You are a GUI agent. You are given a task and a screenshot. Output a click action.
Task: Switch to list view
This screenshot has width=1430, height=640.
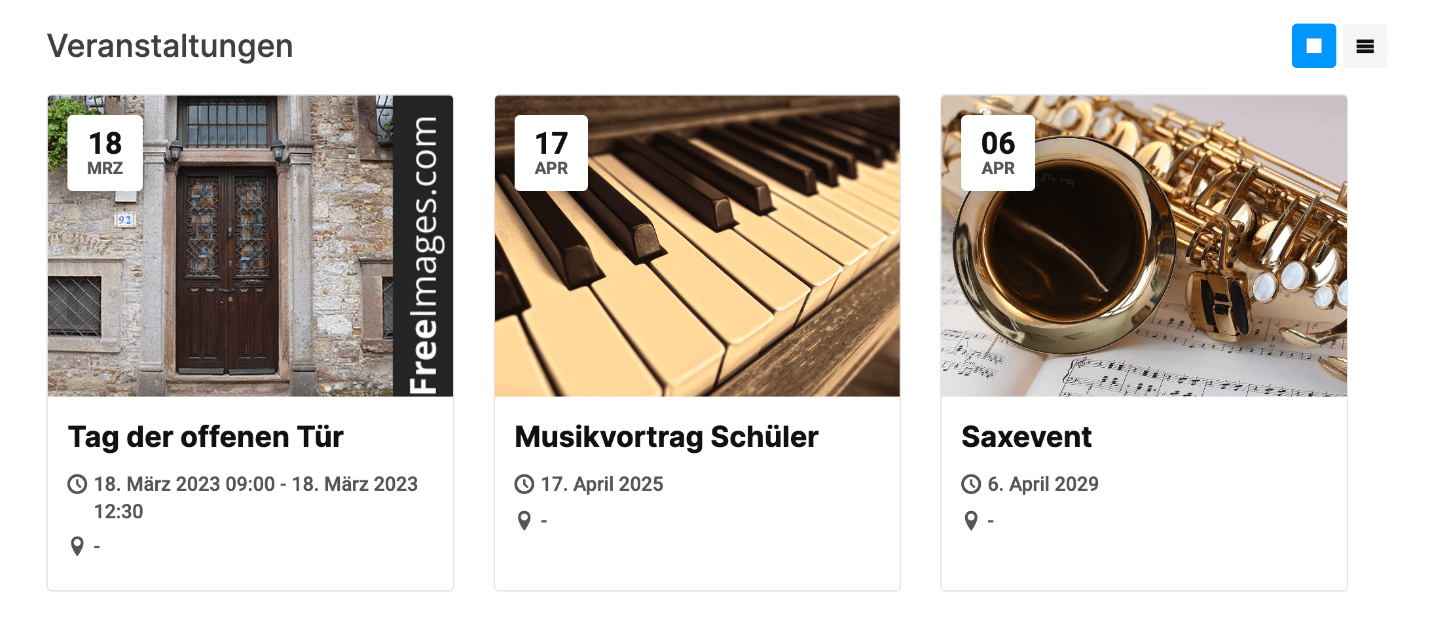coord(1365,46)
